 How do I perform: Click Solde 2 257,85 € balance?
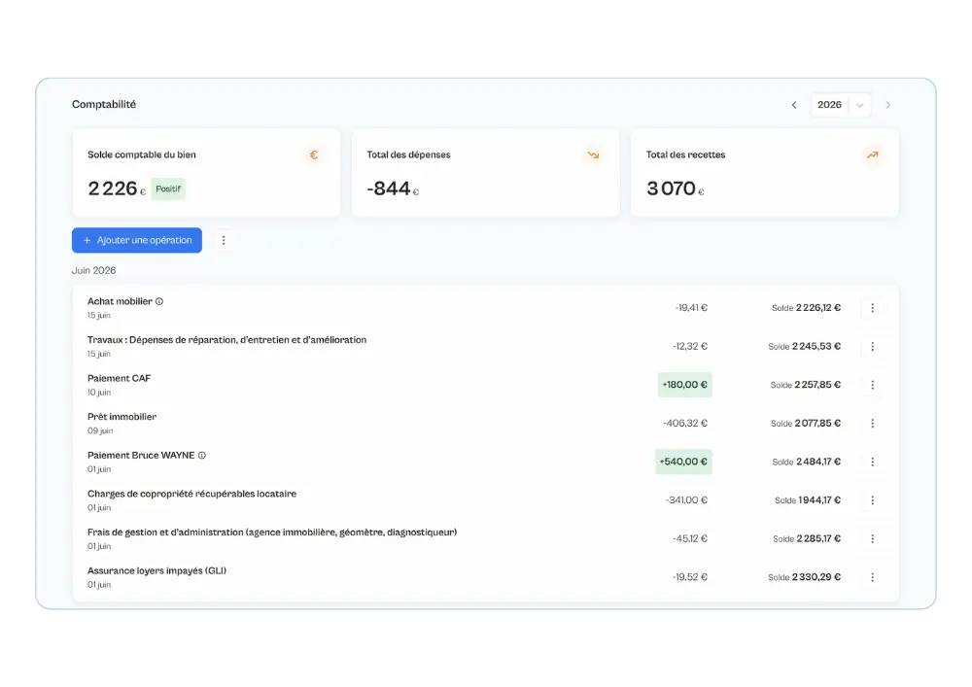(x=806, y=385)
